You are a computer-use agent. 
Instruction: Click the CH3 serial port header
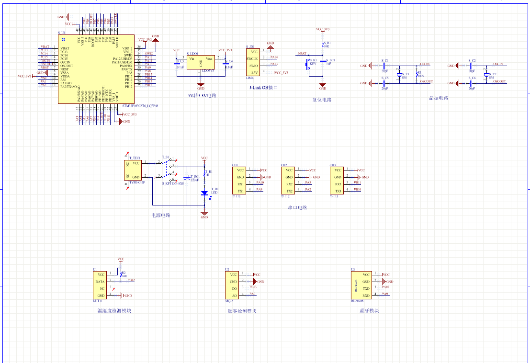coord(337,181)
